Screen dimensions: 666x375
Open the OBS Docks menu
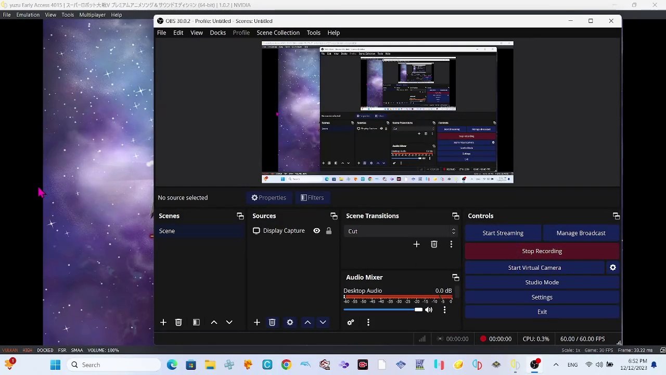[x=218, y=33]
